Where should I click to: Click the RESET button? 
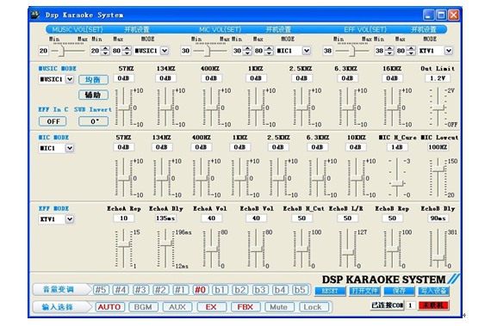coord(330,291)
